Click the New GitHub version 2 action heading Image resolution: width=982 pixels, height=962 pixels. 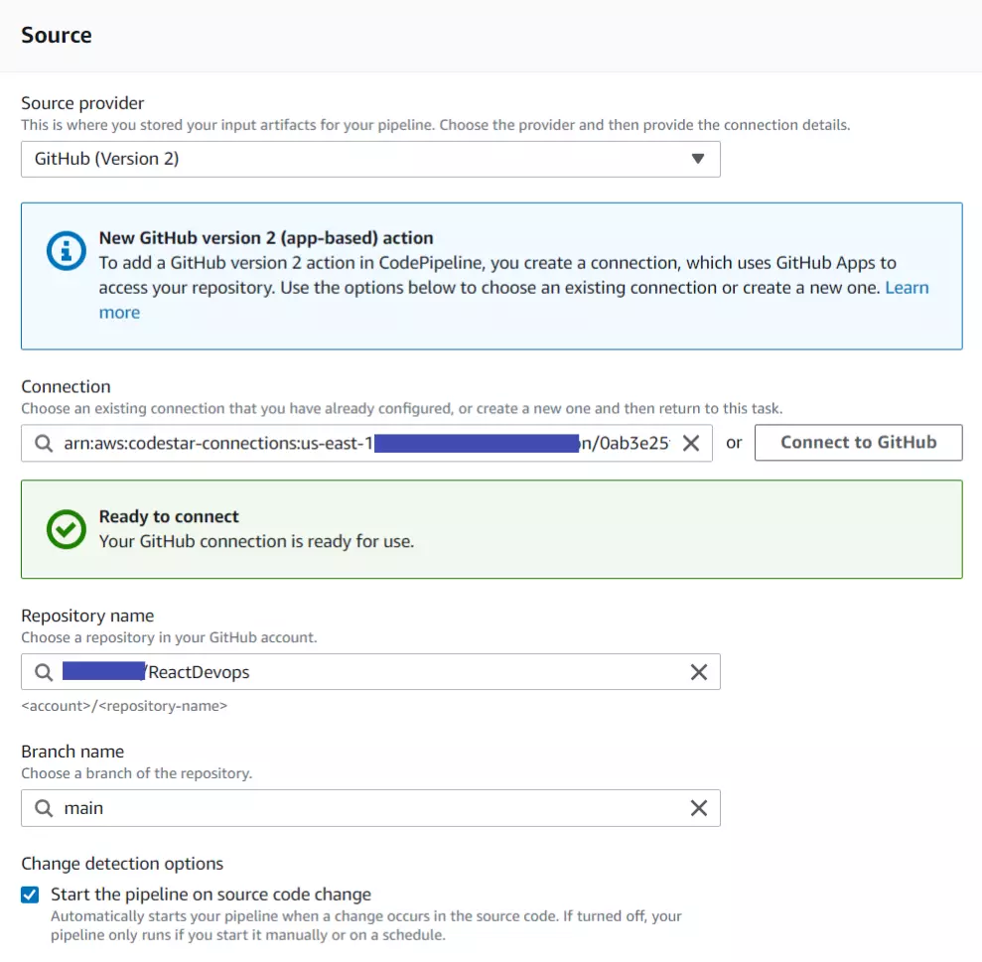click(x=266, y=238)
